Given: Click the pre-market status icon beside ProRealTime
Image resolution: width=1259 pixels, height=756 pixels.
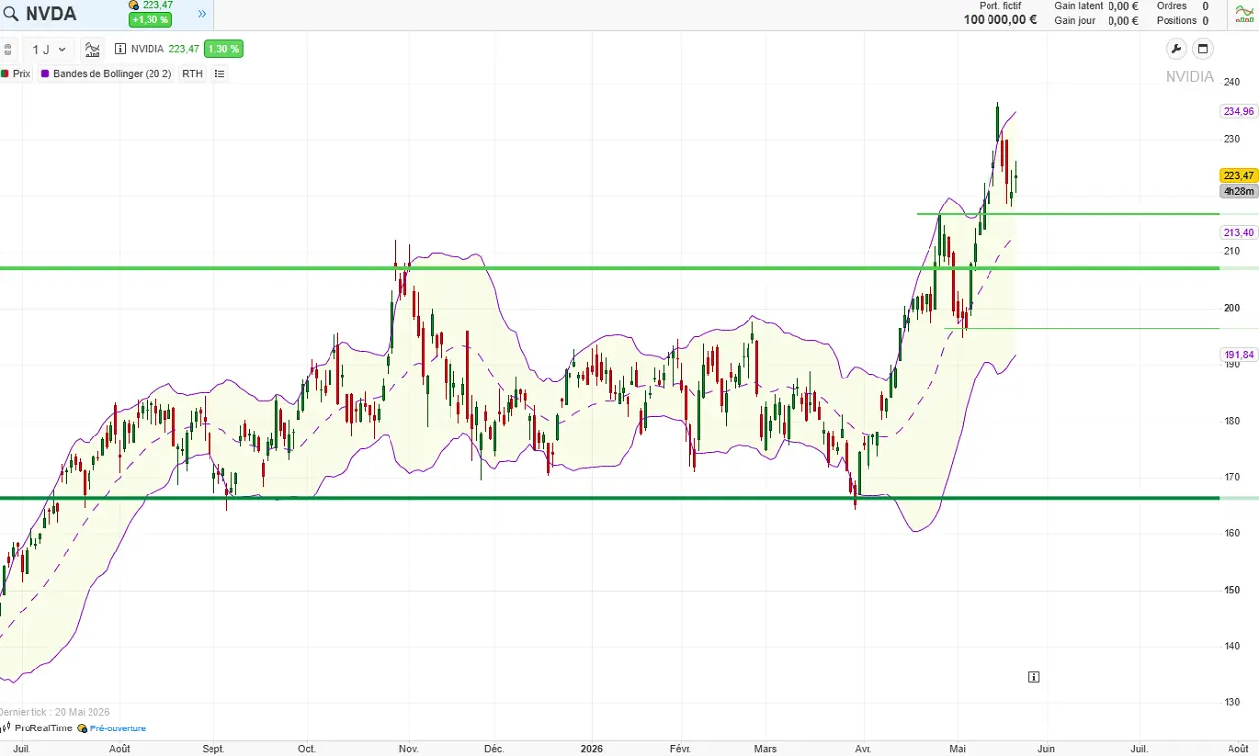Looking at the screenshot, I should [82, 728].
